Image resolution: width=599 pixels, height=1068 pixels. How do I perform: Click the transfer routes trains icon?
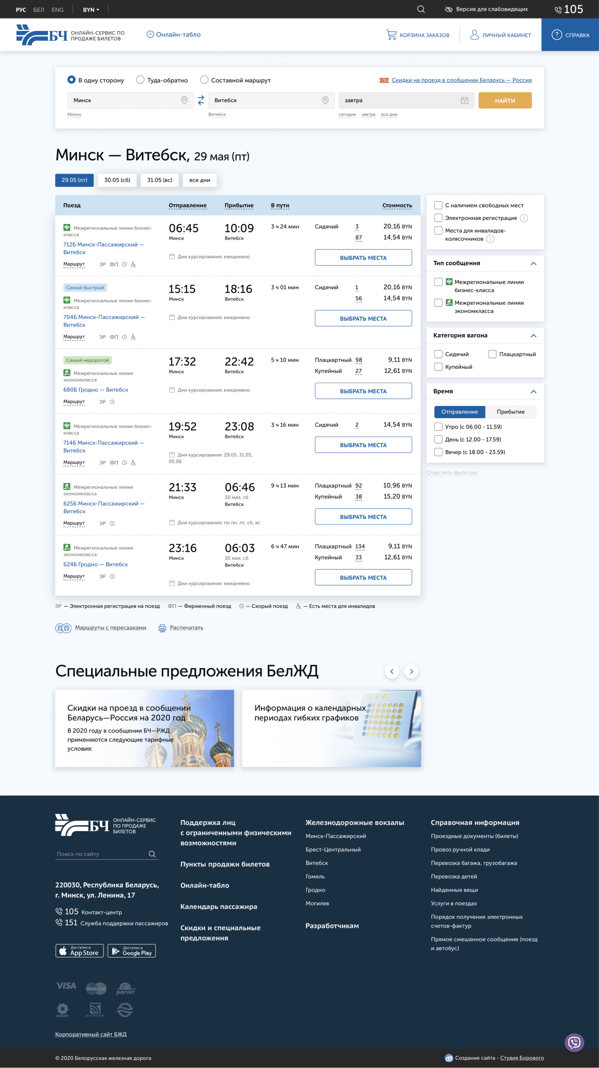coord(63,628)
